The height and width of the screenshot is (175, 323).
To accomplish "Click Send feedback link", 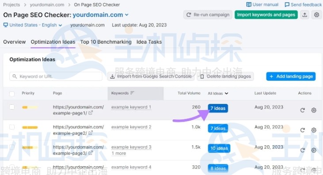I will pyautogui.click(x=303, y=4).
